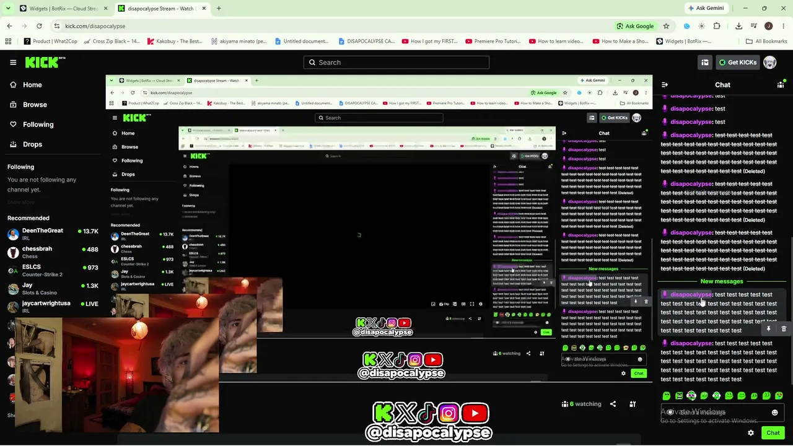
Task: Pin the hovered chat message
Action: tap(769, 329)
